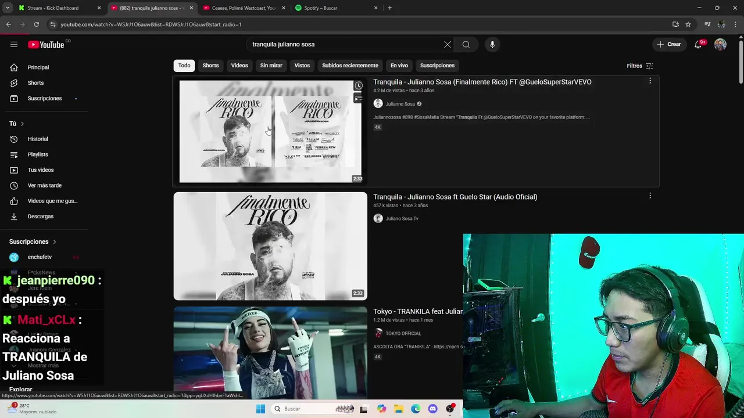Image resolution: width=744 pixels, height=418 pixels.
Task: Open the TOKYO OFFICIAL channel link
Action: (x=403, y=334)
